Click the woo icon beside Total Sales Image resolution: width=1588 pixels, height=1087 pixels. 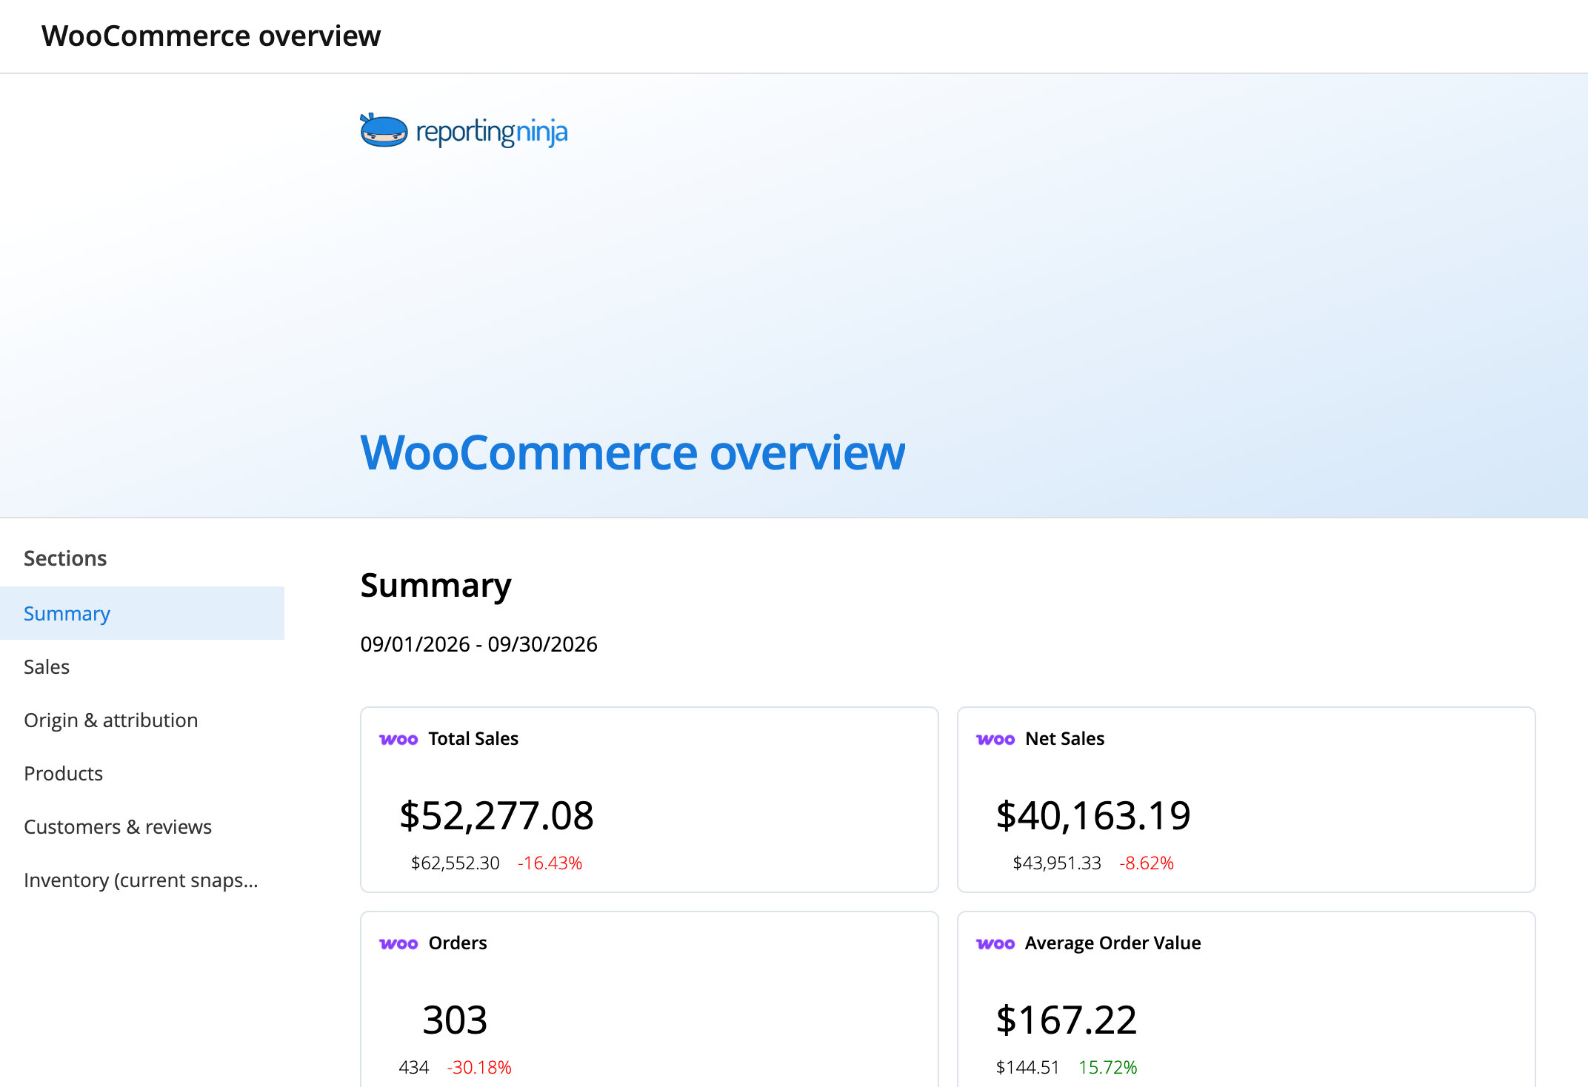[x=398, y=739]
